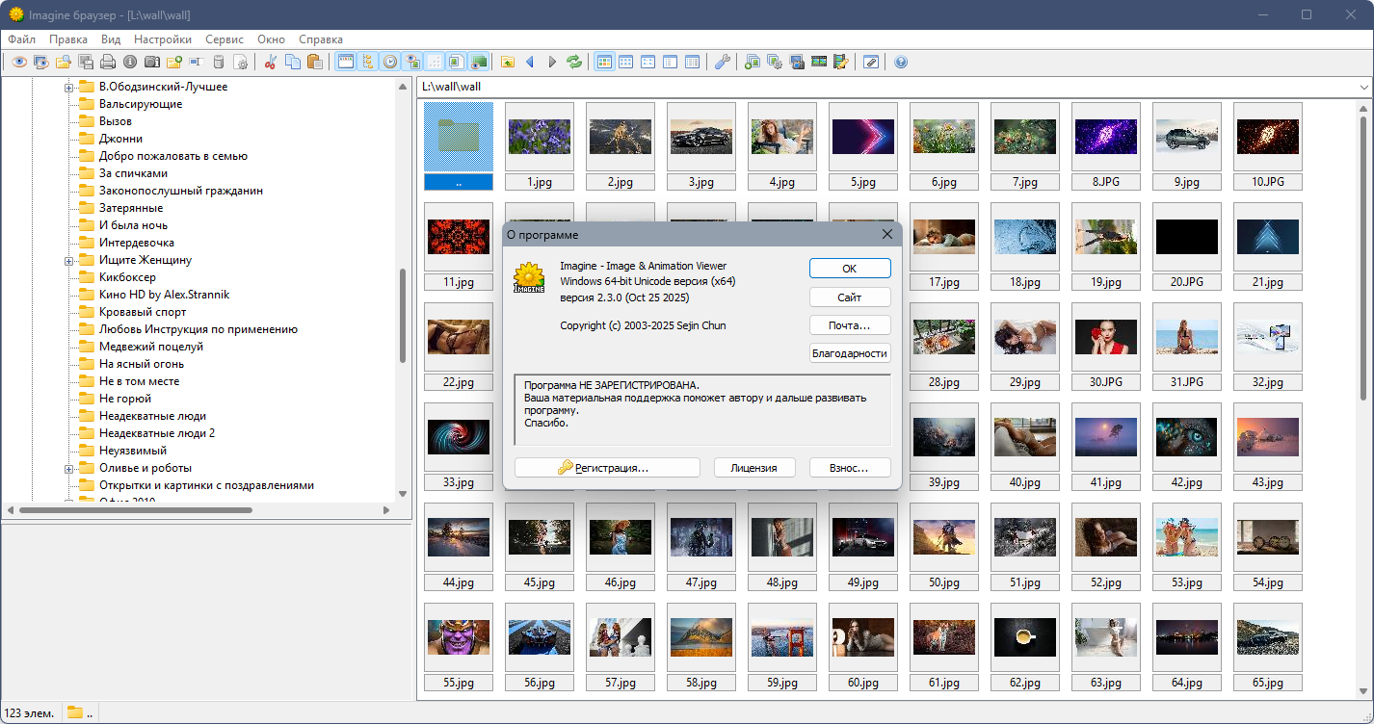Click the Лицензия button
This screenshot has width=1374, height=724.
coord(754,468)
